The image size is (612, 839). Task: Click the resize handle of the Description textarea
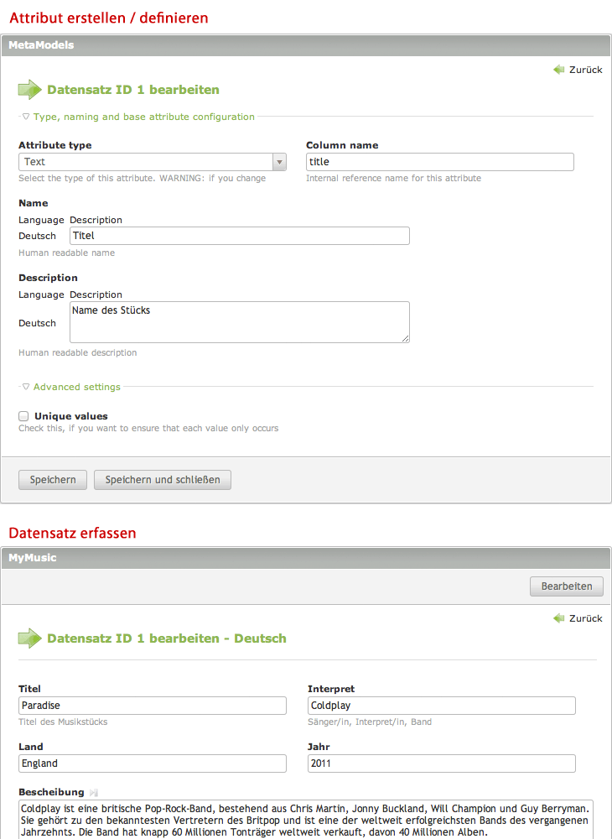click(x=405, y=338)
